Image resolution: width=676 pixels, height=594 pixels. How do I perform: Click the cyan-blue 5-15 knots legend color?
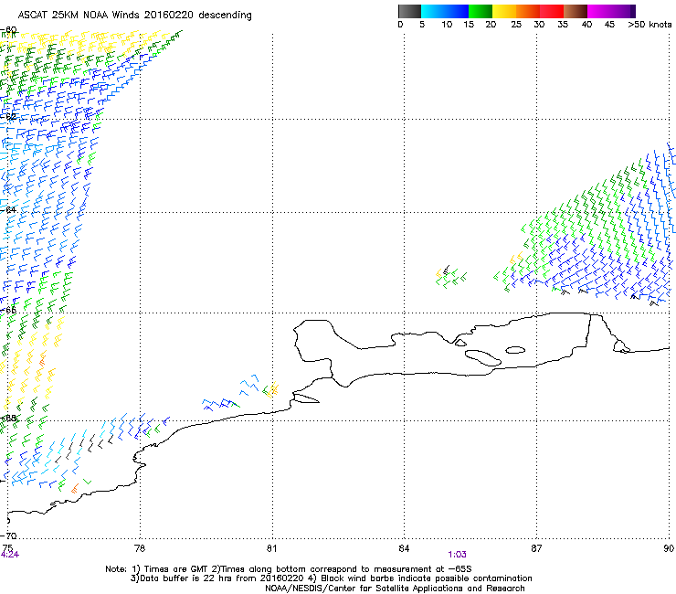[x=445, y=11]
